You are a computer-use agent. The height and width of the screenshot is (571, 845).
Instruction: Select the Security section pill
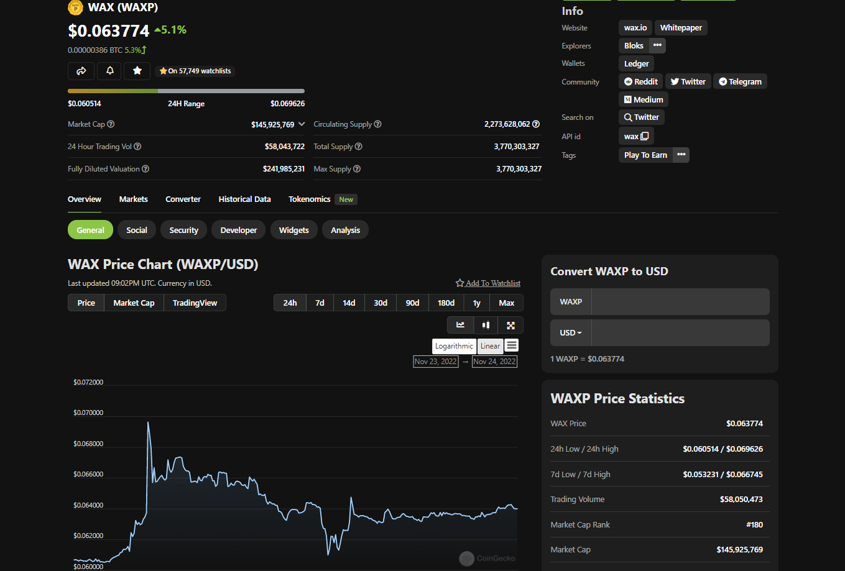183,230
